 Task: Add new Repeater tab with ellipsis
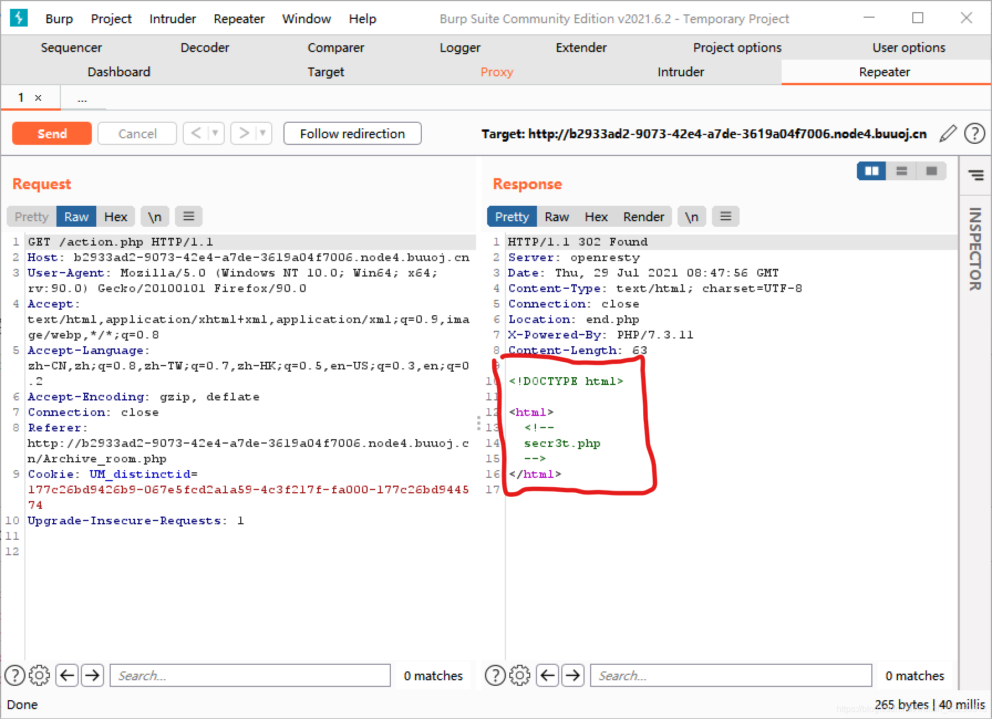(82, 99)
